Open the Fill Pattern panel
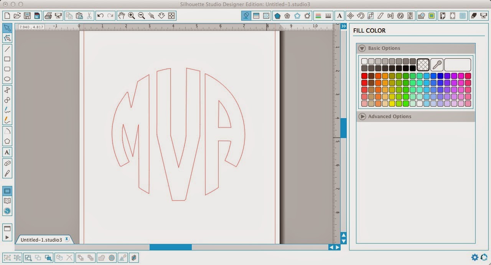Image resolution: width=491 pixels, height=265 pixels. point(266,16)
